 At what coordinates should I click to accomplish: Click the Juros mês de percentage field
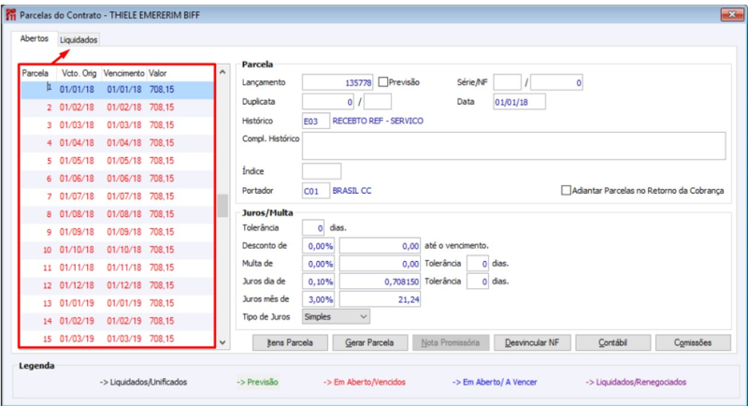coord(319,299)
